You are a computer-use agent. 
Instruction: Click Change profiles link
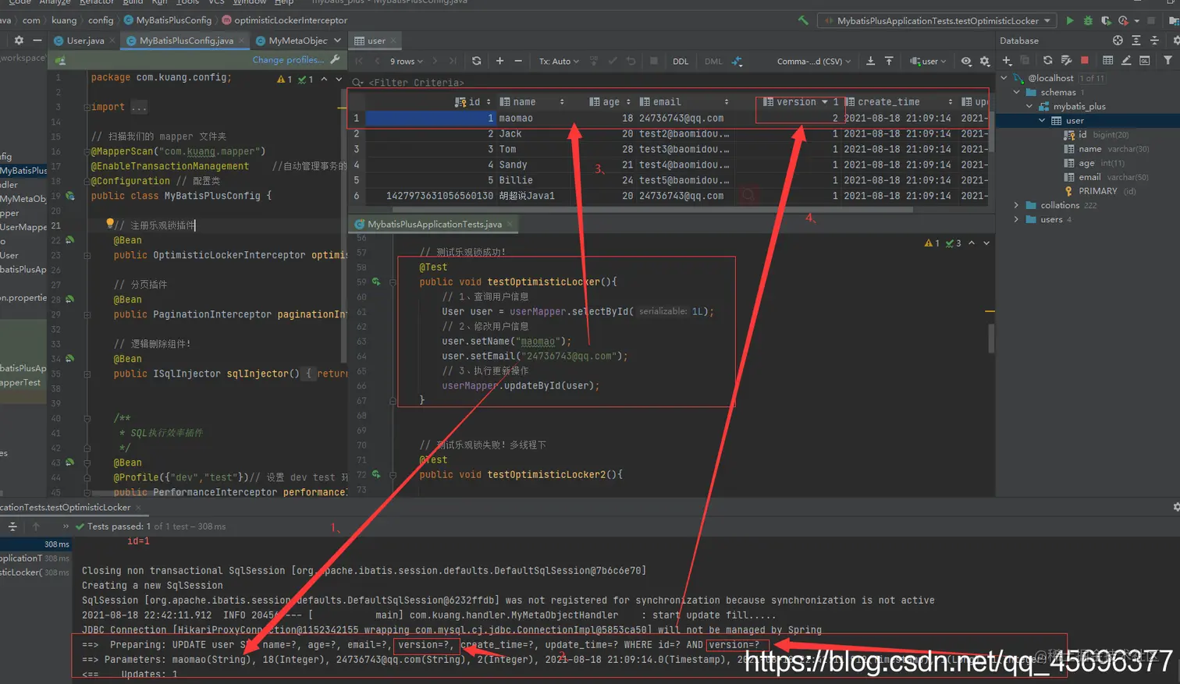[287, 59]
